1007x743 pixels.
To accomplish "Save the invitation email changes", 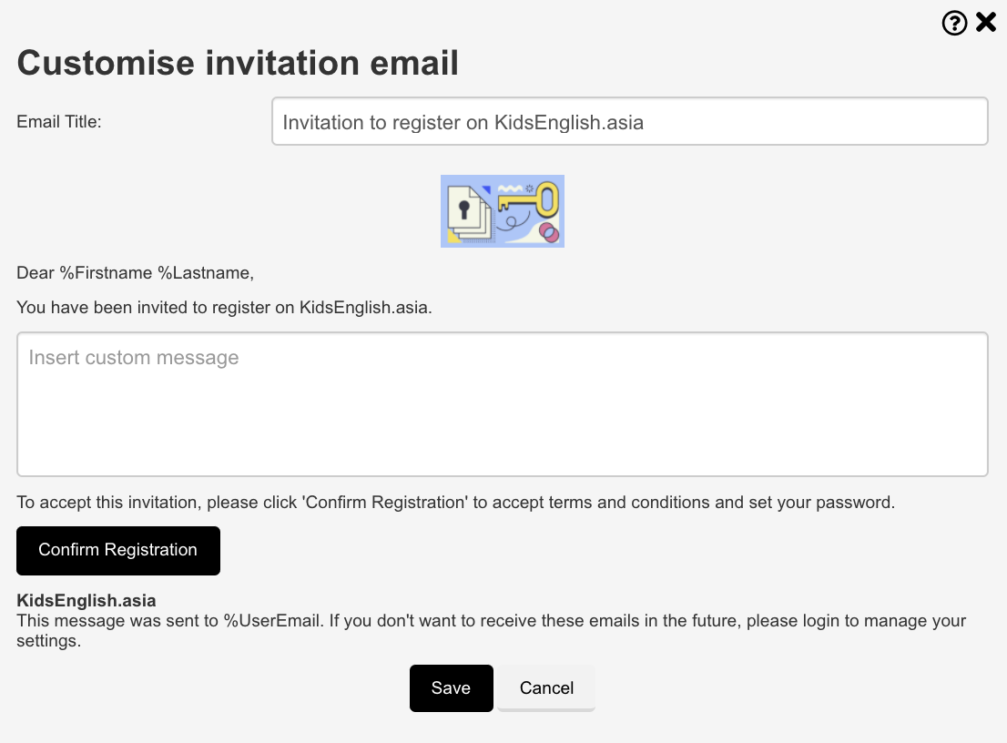I will [451, 688].
